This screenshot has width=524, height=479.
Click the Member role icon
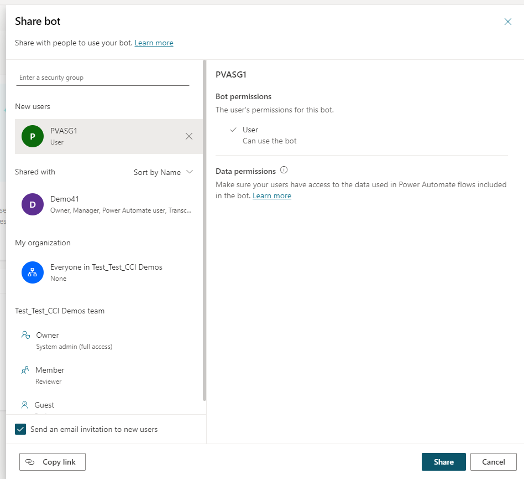coord(25,370)
